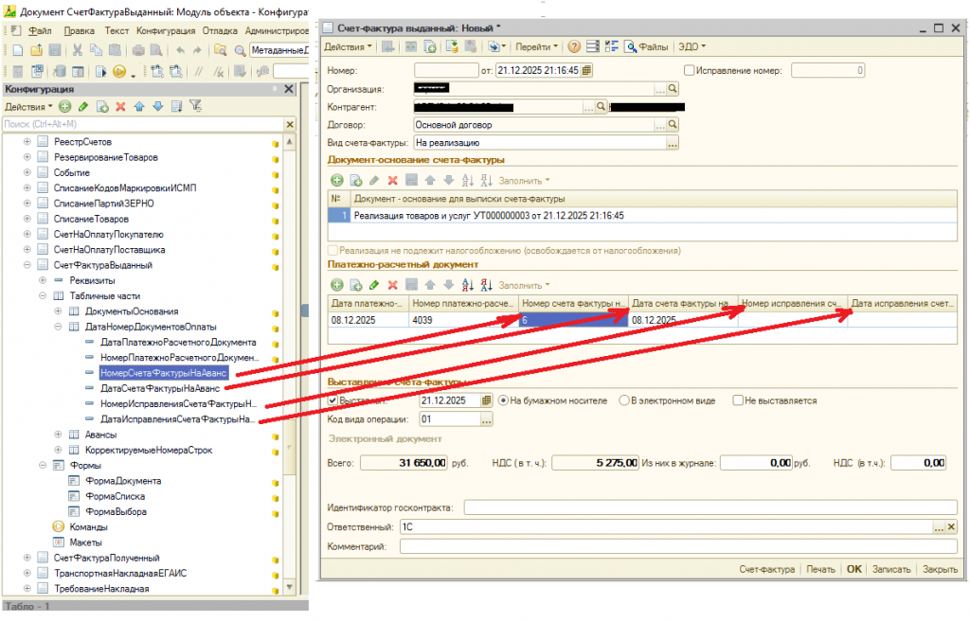Viewport: 970px width, 622px height.
Task: Open the Администрирование menu
Action: point(277,30)
